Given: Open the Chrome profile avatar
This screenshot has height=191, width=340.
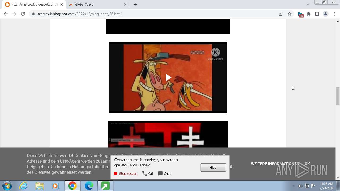Looking at the screenshot, I should pos(326,14).
